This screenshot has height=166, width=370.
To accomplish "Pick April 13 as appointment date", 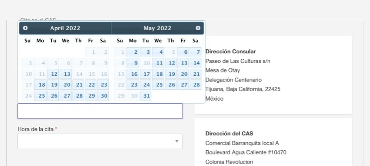I will click(x=66, y=74).
